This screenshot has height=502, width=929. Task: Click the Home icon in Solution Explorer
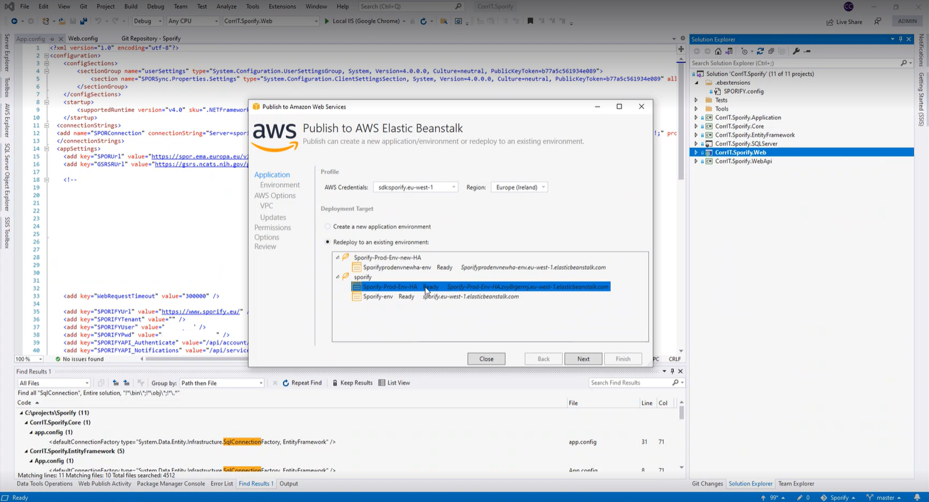718,51
